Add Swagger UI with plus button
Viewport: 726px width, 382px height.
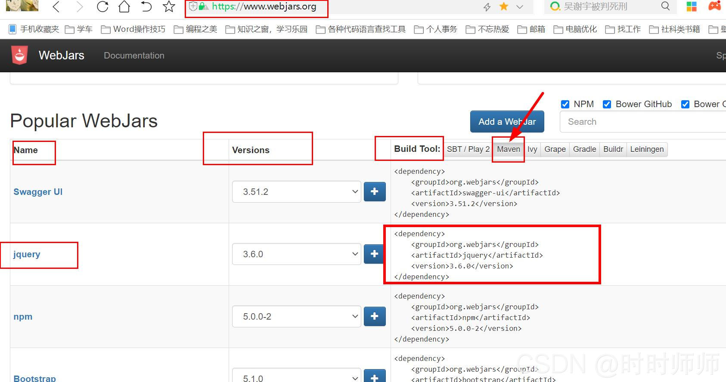[x=375, y=191]
